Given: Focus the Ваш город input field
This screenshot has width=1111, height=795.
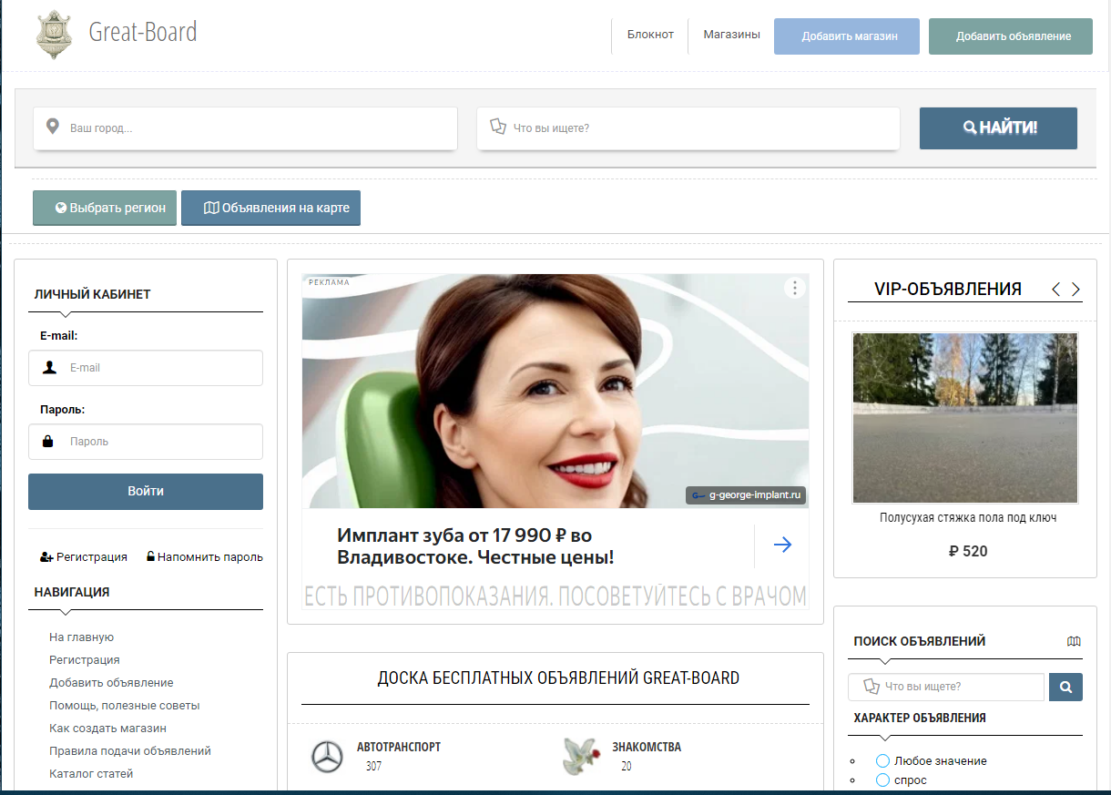Looking at the screenshot, I should pyautogui.click(x=245, y=128).
